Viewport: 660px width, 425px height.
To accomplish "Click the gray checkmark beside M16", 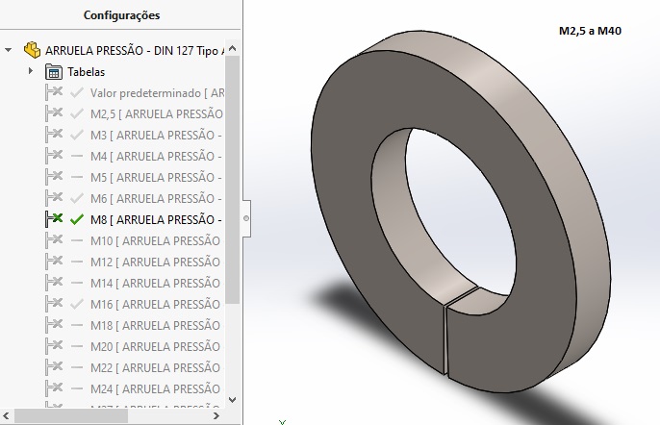I will 77,304.
